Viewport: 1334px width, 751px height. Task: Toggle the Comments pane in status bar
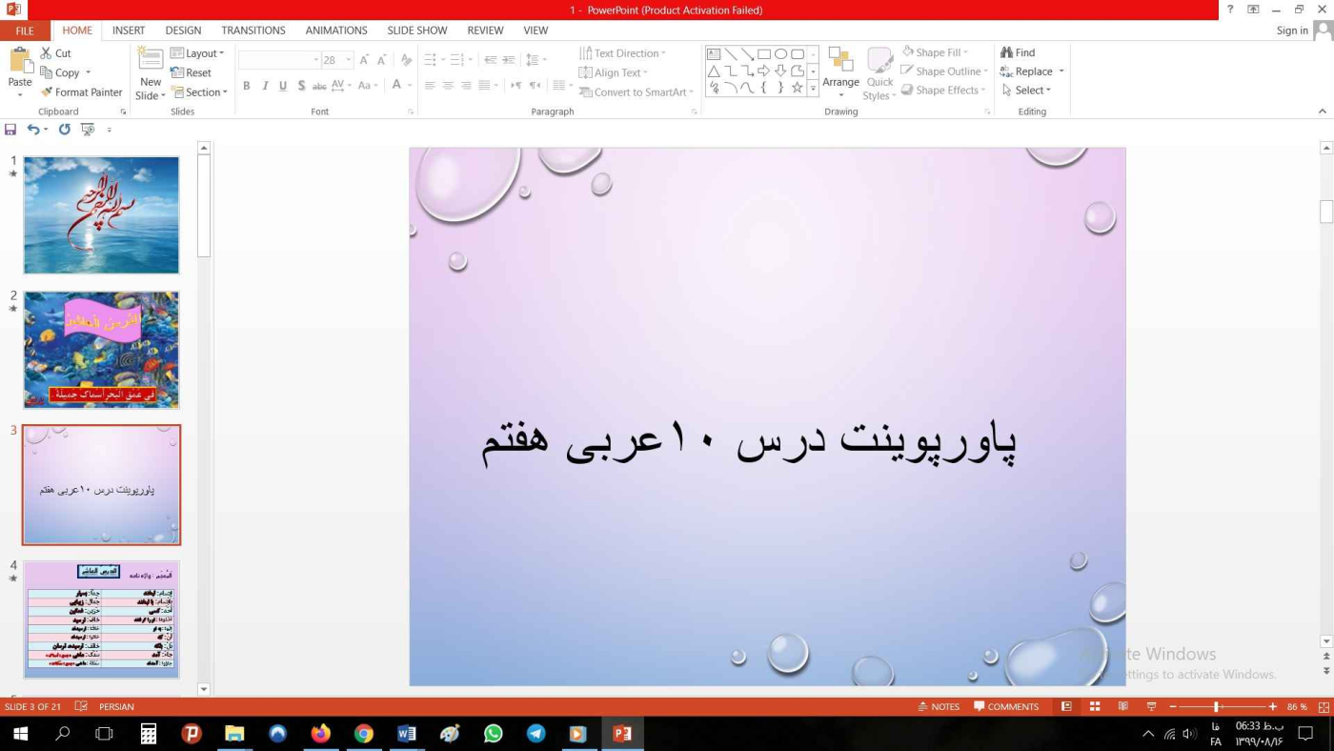[x=1006, y=706]
